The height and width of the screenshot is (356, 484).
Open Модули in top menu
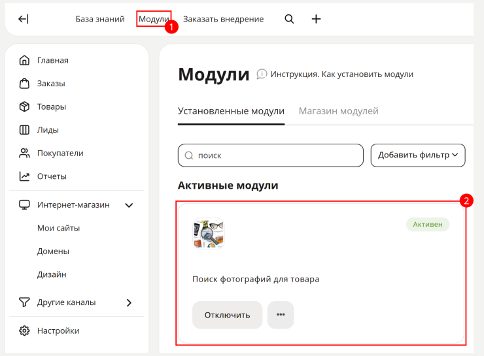[x=154, y=19]
